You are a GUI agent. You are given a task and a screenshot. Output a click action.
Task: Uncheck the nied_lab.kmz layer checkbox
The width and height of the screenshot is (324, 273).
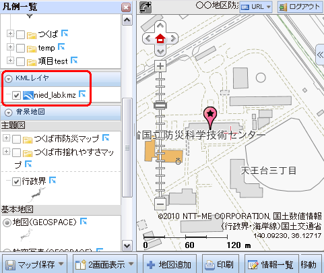(x=16, y=95)
